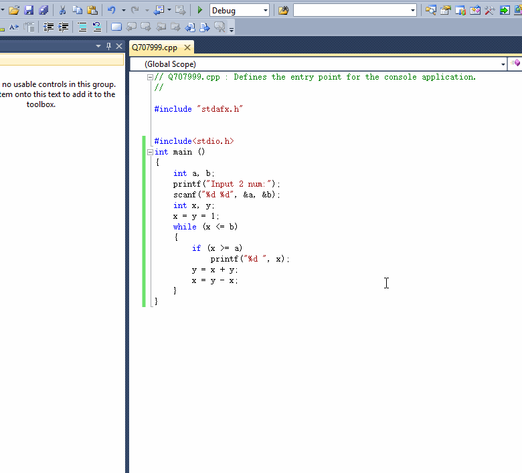The height and width of the screenshot is (473, 522).
Task: Increase line indent of selected code
Action: click(x=64, y=27)
